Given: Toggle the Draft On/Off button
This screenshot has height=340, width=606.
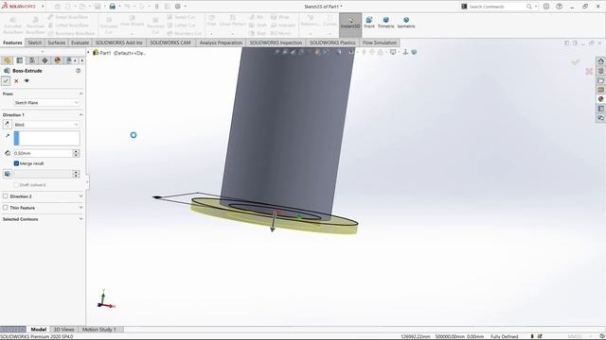Looking at the screenshot, I should point(8,174).
